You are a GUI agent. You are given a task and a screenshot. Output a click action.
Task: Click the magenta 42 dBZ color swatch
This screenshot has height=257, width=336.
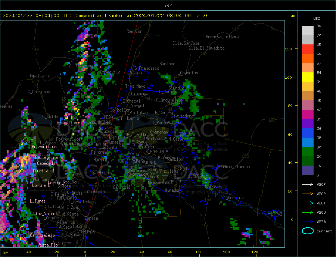pyautogui.click(x=308, y=115)
